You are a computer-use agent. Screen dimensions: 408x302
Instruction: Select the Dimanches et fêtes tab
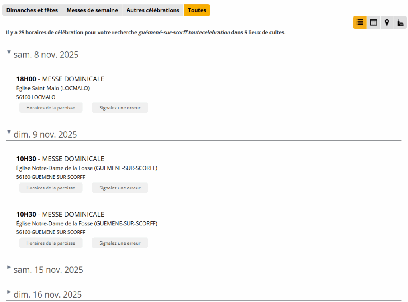pos(32,10)
